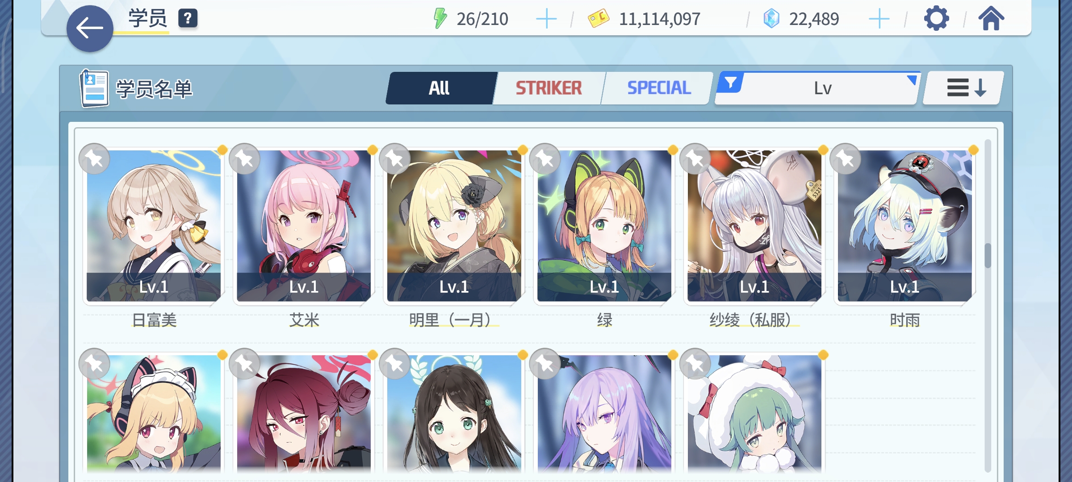Open the help question mark icon
Screen dimensions: 1072x482
click(188, 19)
